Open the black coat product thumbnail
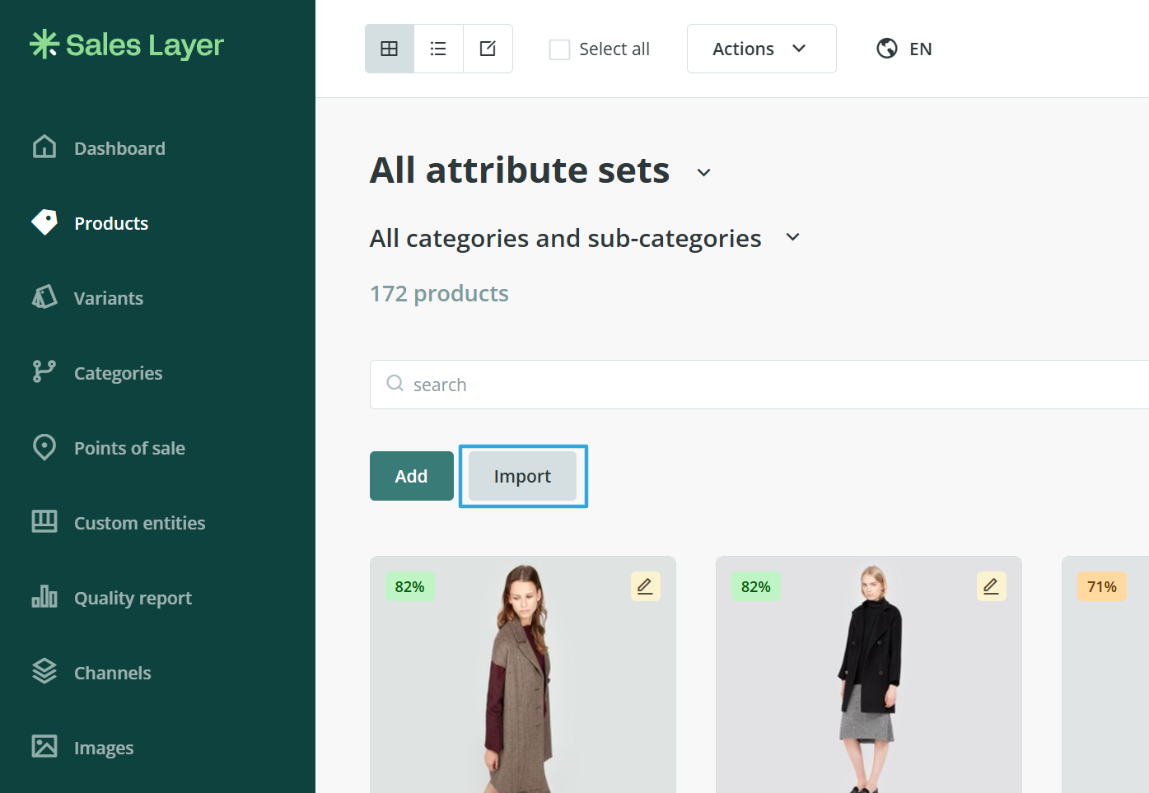This screenshot has width=1149, height=793. 869,675
